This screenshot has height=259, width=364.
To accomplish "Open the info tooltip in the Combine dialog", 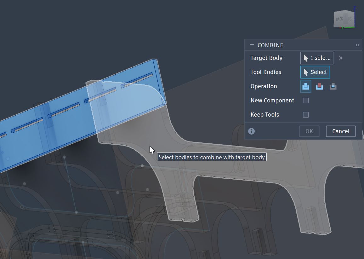I will coord(251,131).
